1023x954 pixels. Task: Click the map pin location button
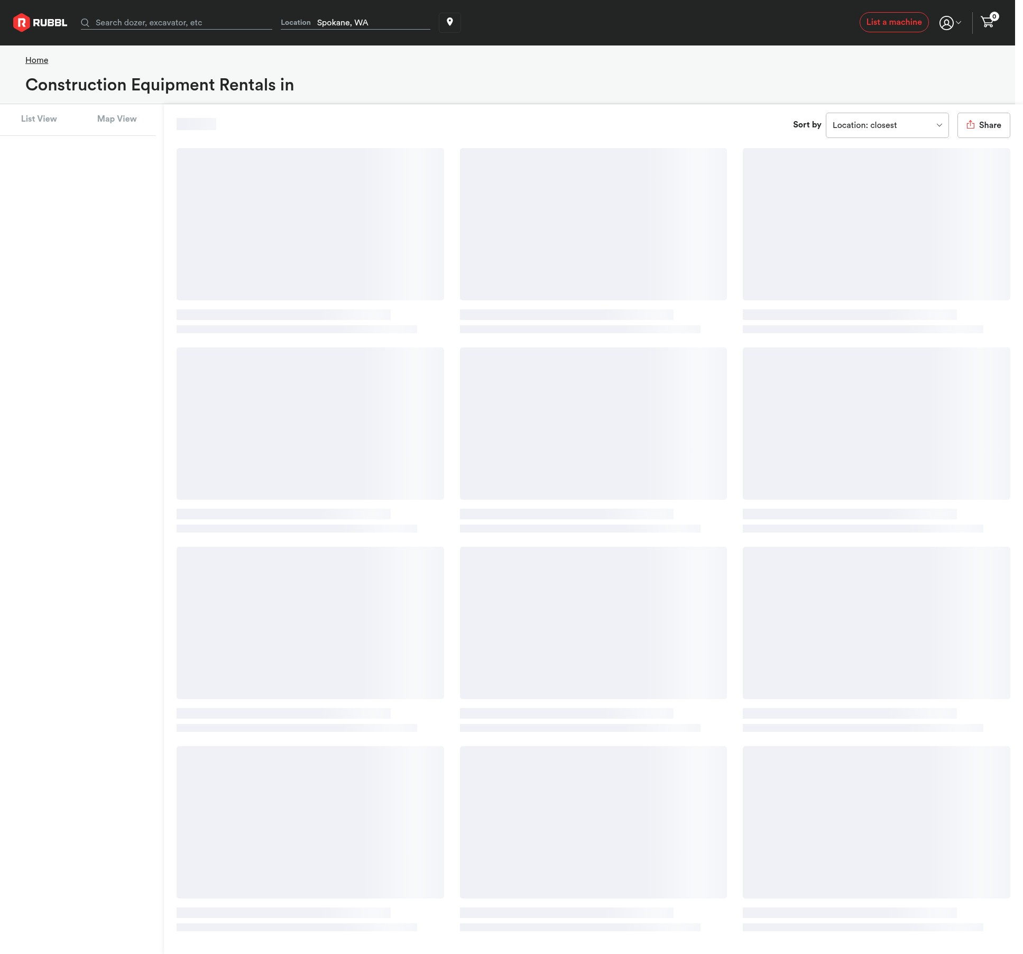450,22
